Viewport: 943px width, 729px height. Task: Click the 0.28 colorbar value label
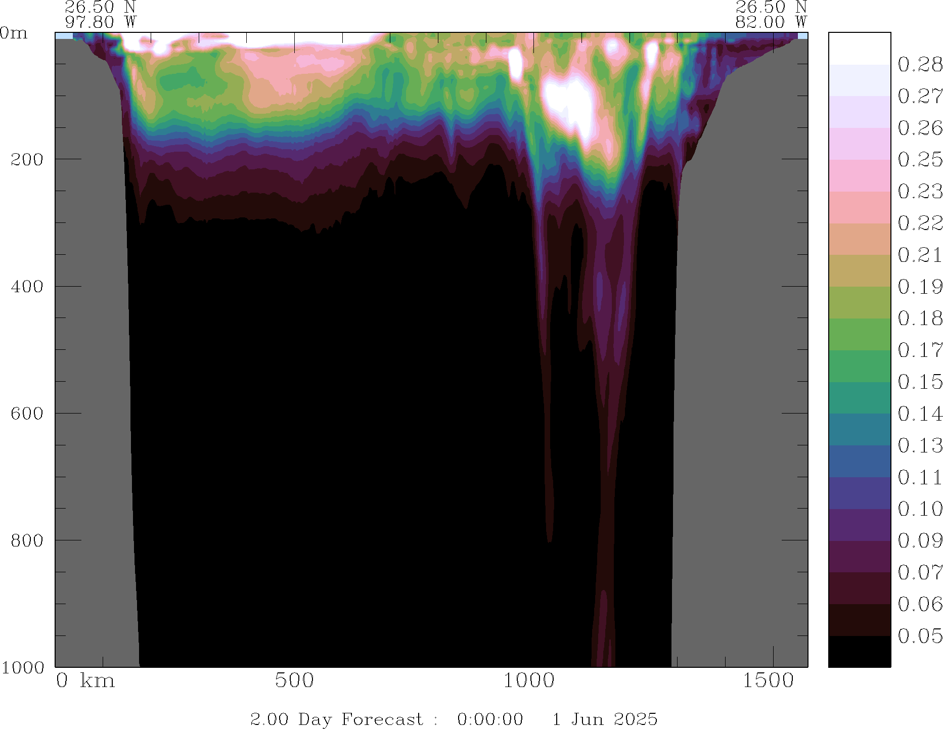920,65
